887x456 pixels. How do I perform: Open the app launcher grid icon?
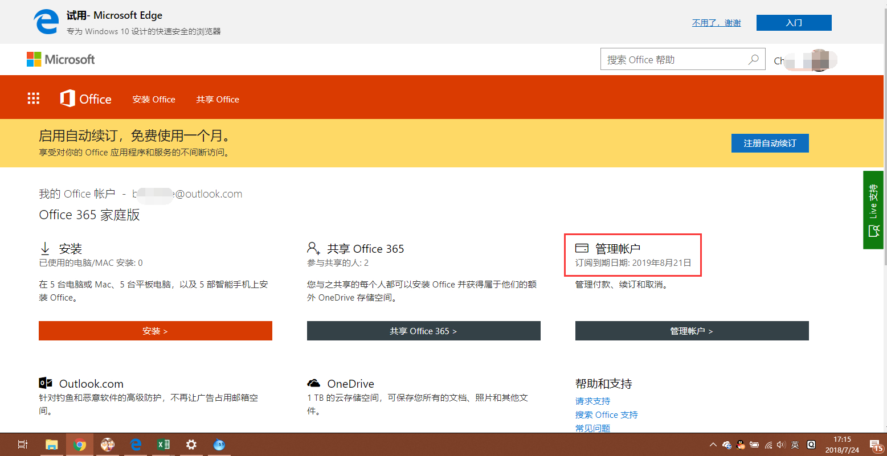point(34,98)
